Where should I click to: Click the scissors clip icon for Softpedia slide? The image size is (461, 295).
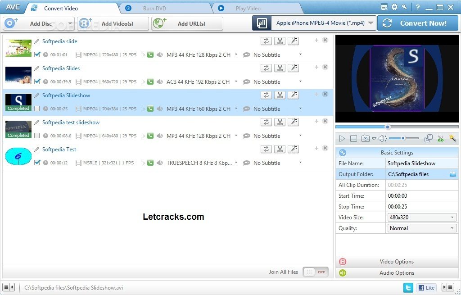280,41
